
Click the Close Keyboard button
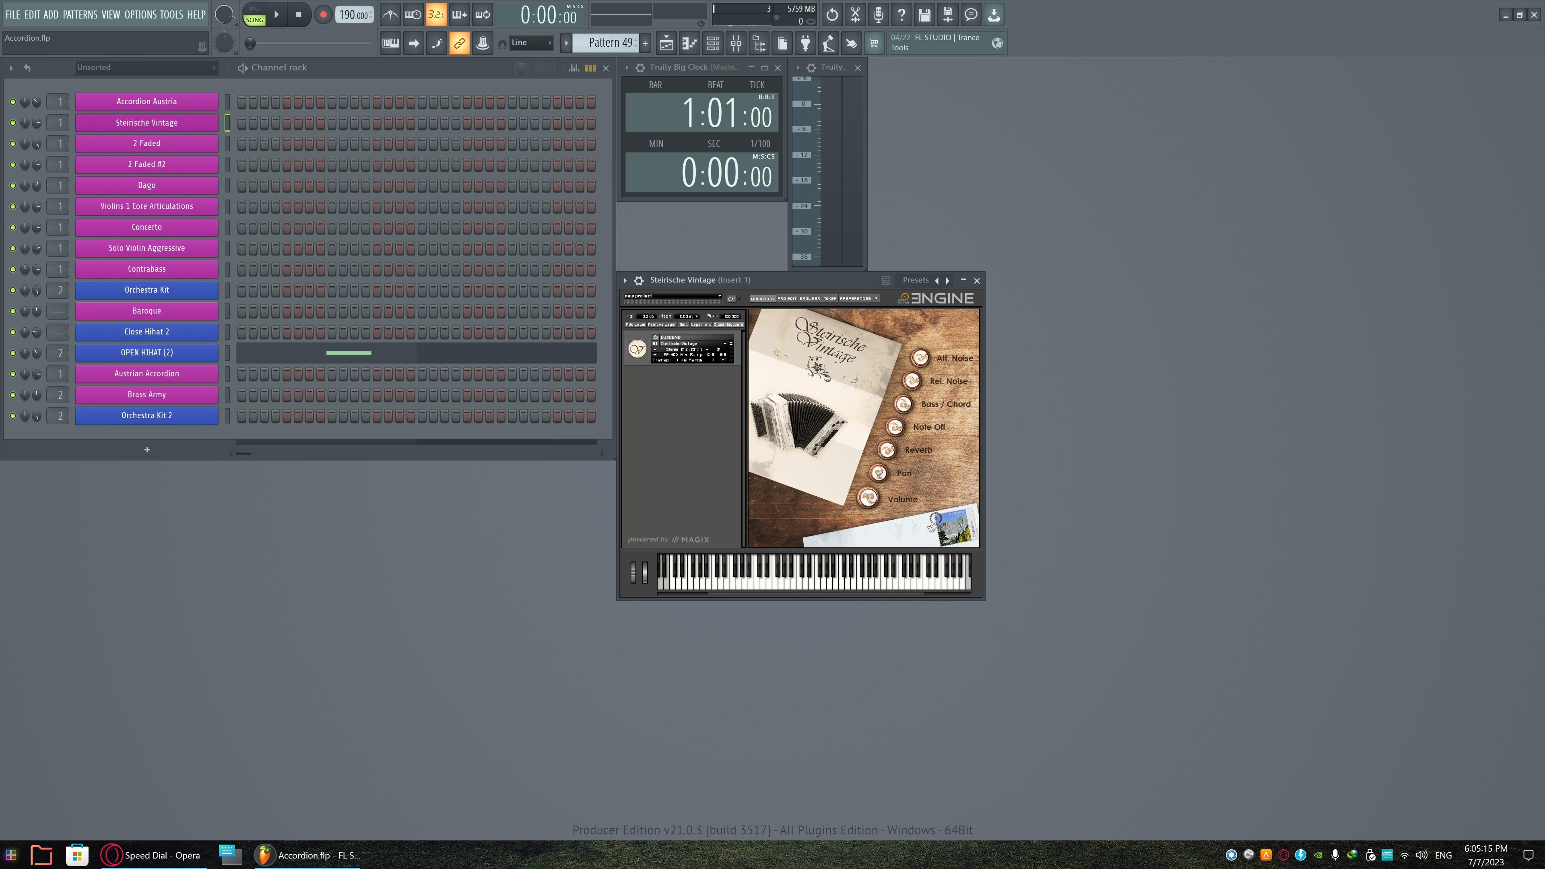(x=728, y=324)
